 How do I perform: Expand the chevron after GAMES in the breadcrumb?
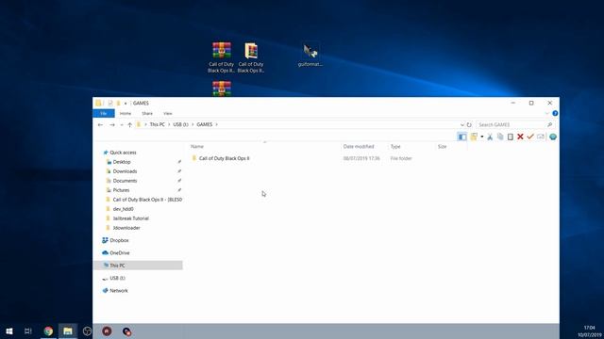(x=216, y=124)
